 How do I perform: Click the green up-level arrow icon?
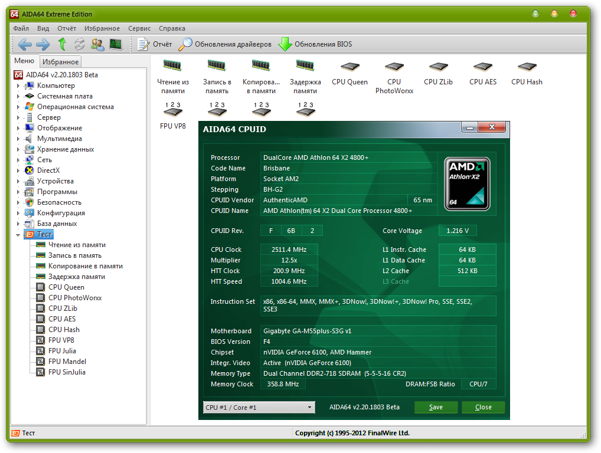click(62, 44)
